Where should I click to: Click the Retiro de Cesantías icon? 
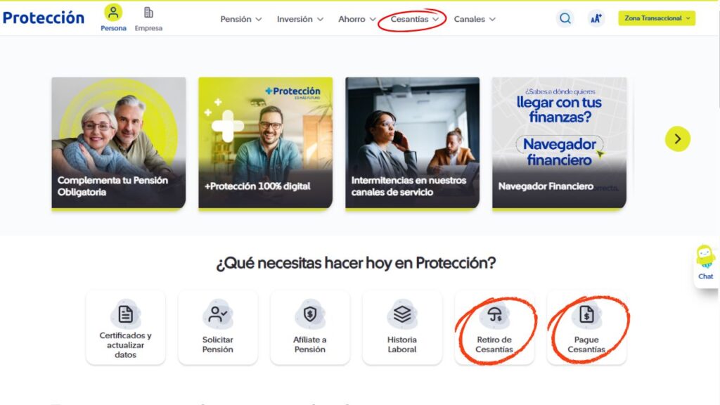[494, 314]
